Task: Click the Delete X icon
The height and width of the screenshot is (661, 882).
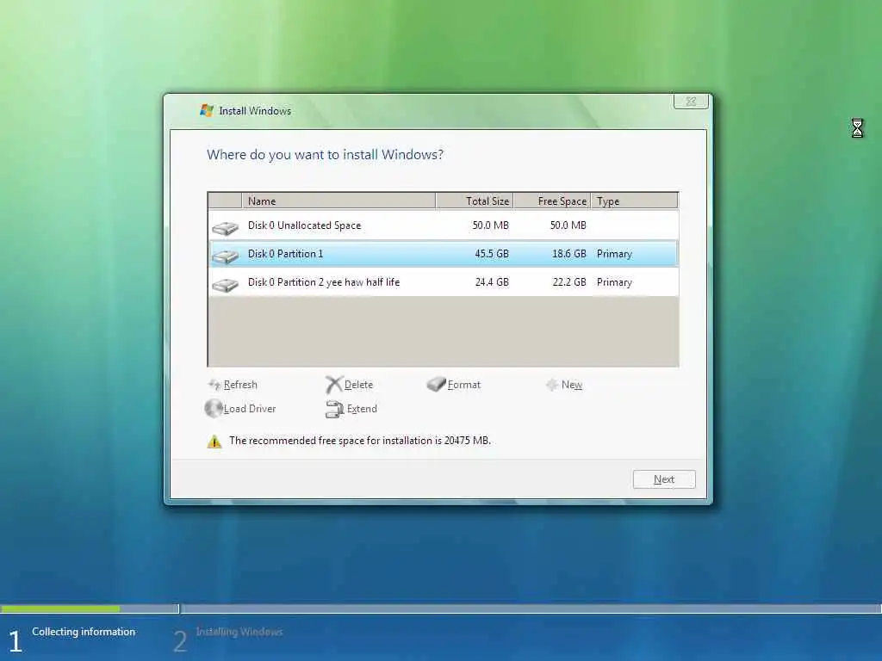Action: click(x=333, y=385)
